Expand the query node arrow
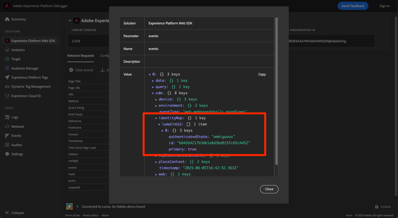This screenshot has width=398, height=218. click(153, 87)
